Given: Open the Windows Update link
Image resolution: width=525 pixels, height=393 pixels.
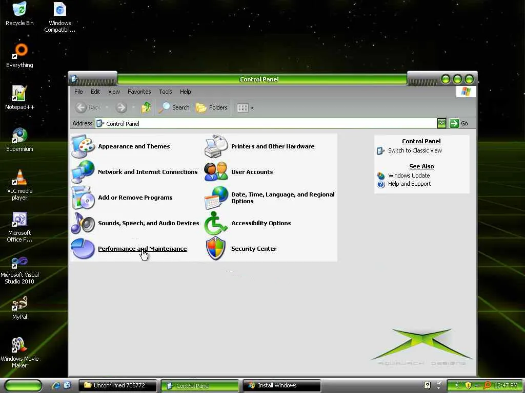Looking at the screenshot, I should [x=409, y=176].
